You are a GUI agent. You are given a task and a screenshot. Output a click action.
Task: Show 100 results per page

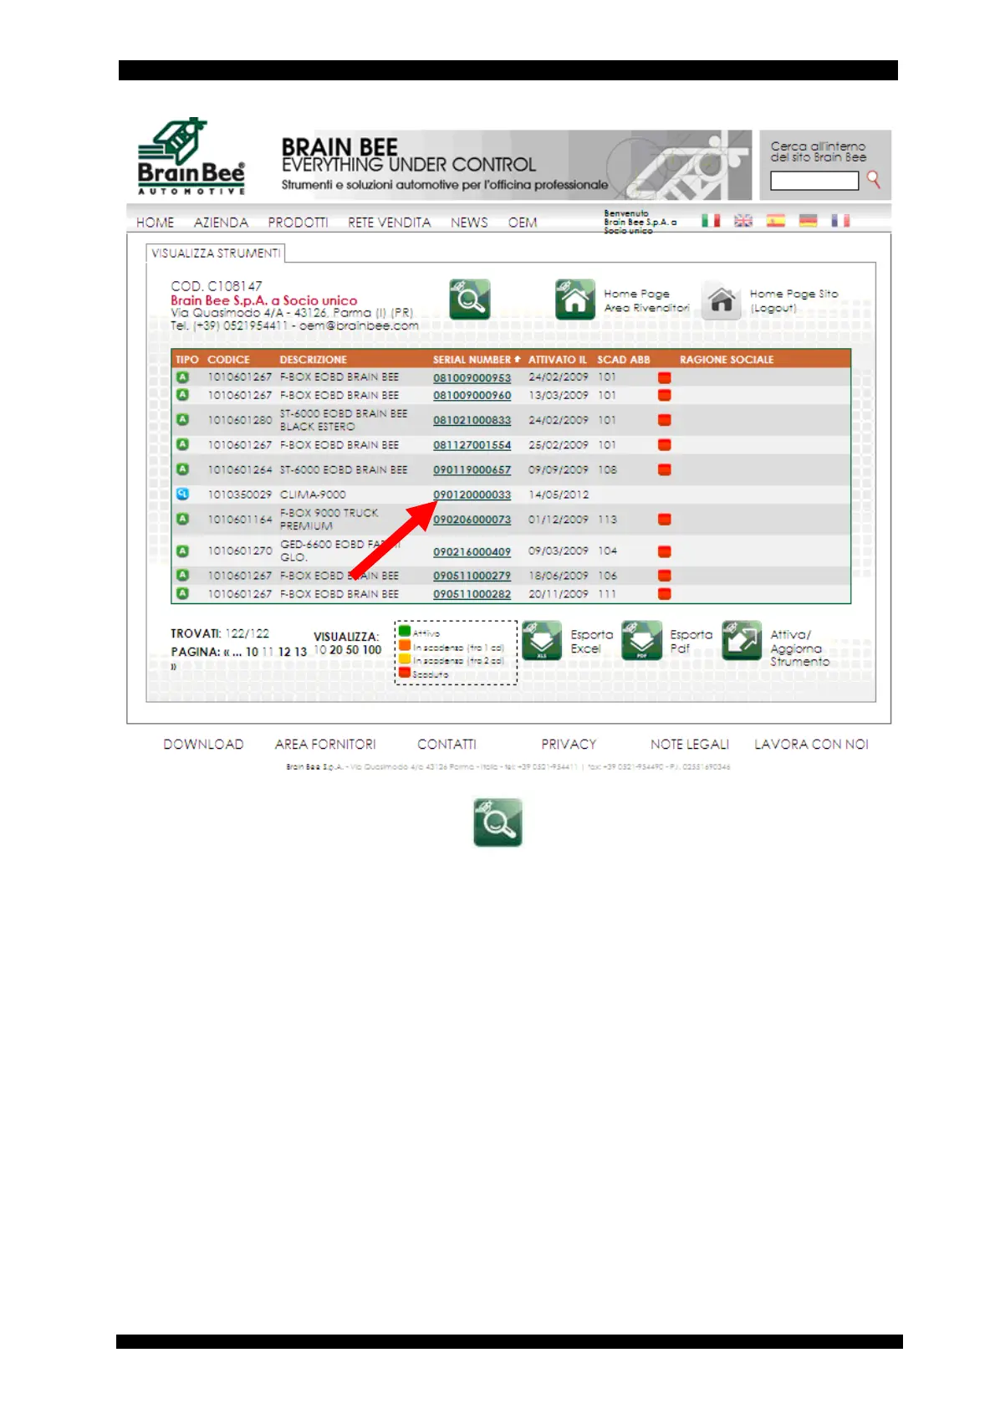372,650
